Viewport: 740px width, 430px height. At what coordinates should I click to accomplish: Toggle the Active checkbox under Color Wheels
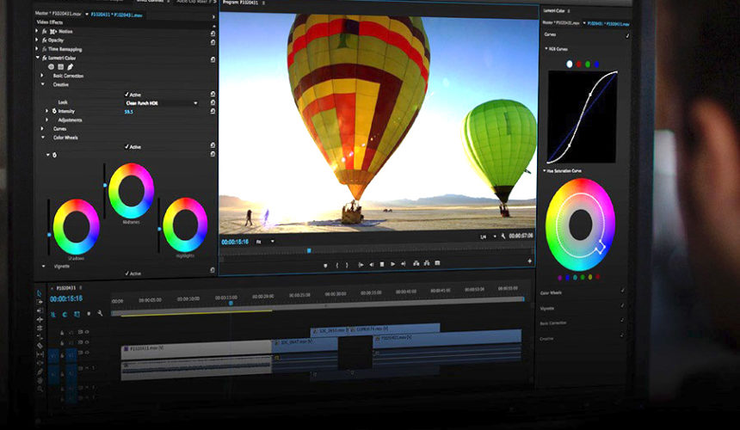coord(127,146)
